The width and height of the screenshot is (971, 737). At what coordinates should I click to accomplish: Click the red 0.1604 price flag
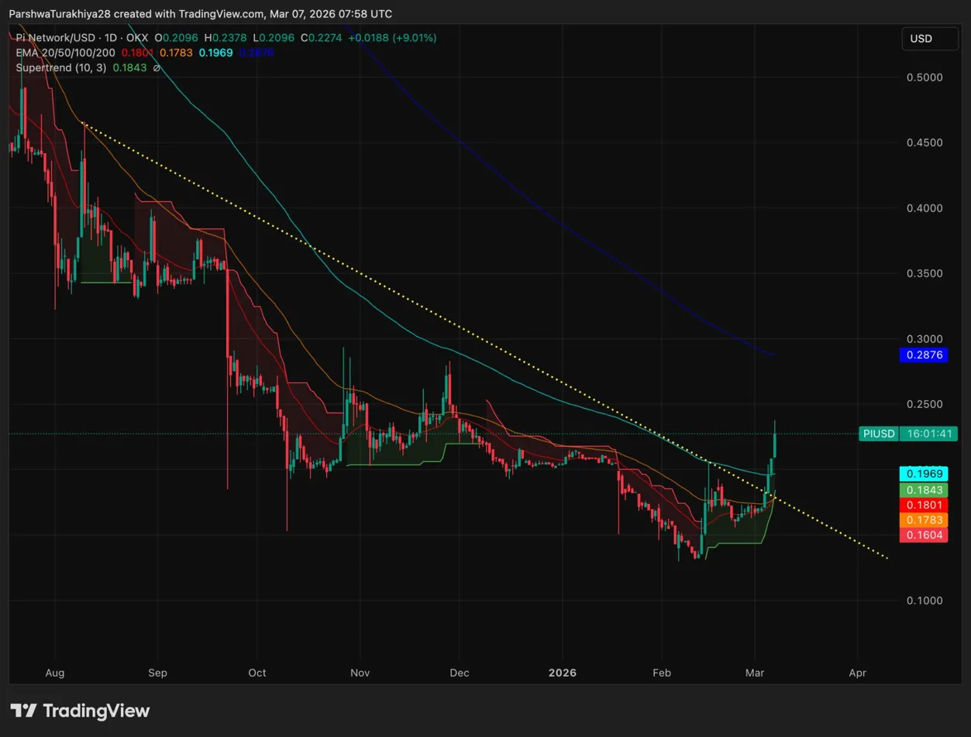pos(924,536)
